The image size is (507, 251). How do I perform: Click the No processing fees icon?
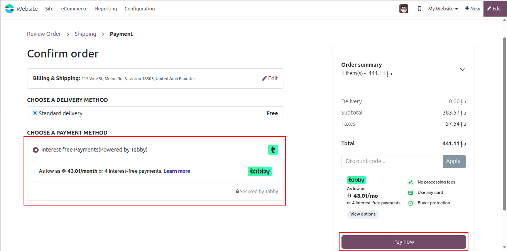click(411, 182)
